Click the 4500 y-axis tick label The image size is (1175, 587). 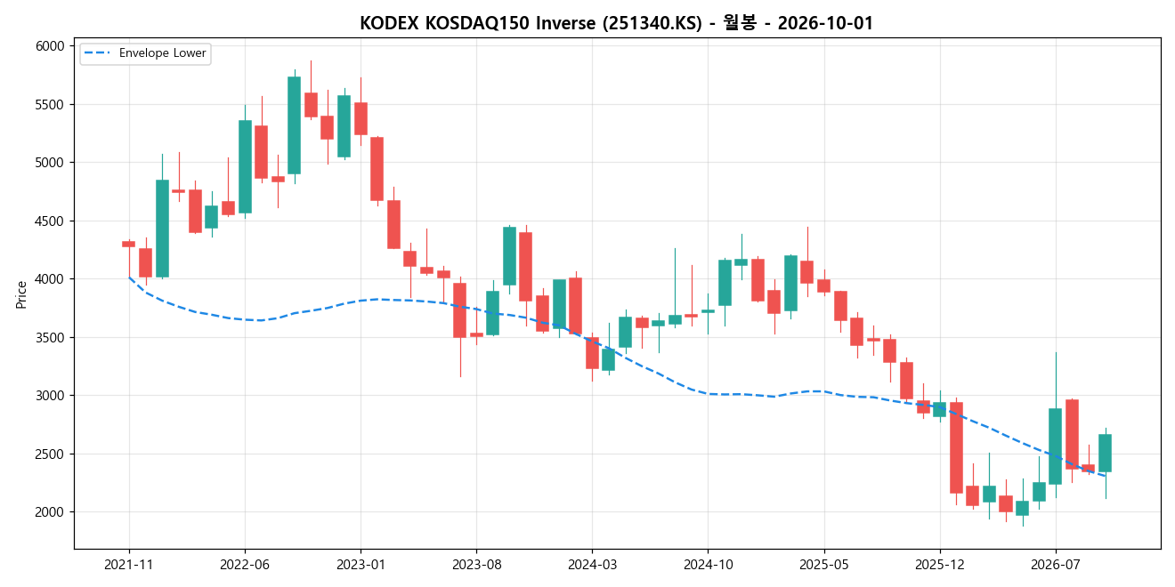[x=51, y=221]
